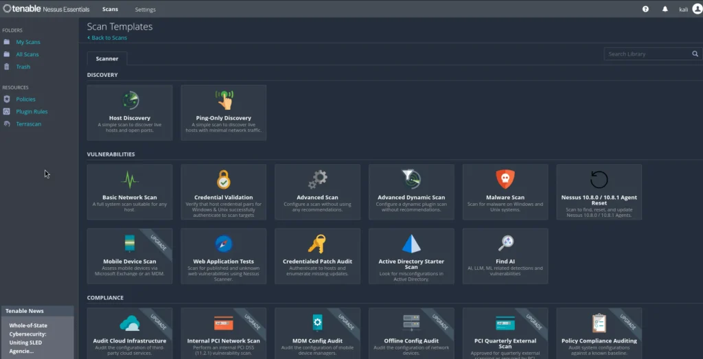Open the notifications bell icon
This screenshot has height=359, width=703.
(x=665, y=9)
